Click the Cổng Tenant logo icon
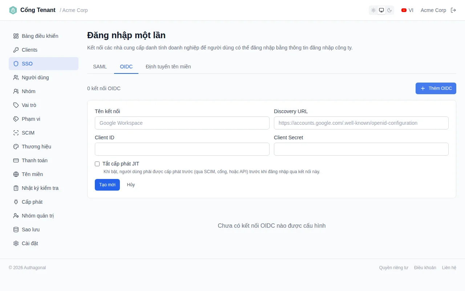Viewport: 465px width, 291px height. pyautogui.click(x=13, y=10)
